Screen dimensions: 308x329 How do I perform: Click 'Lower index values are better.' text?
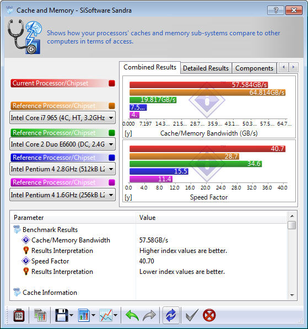182,272
